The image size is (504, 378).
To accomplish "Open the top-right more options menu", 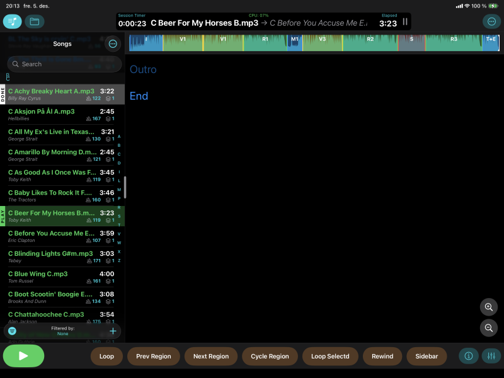I will [491, 21].
